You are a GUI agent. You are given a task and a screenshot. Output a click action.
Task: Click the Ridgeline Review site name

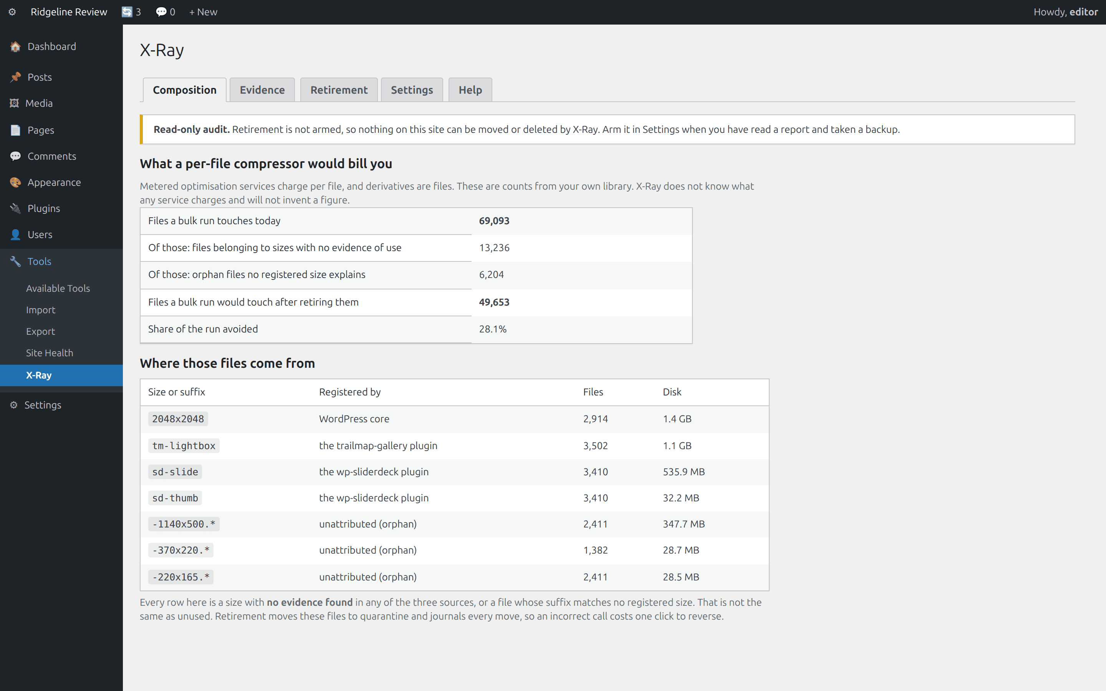(69, 12)
